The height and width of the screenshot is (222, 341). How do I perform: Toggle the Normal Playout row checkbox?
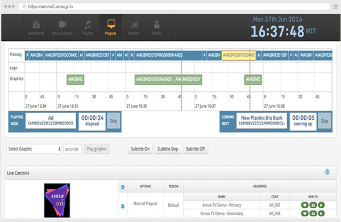123,206
